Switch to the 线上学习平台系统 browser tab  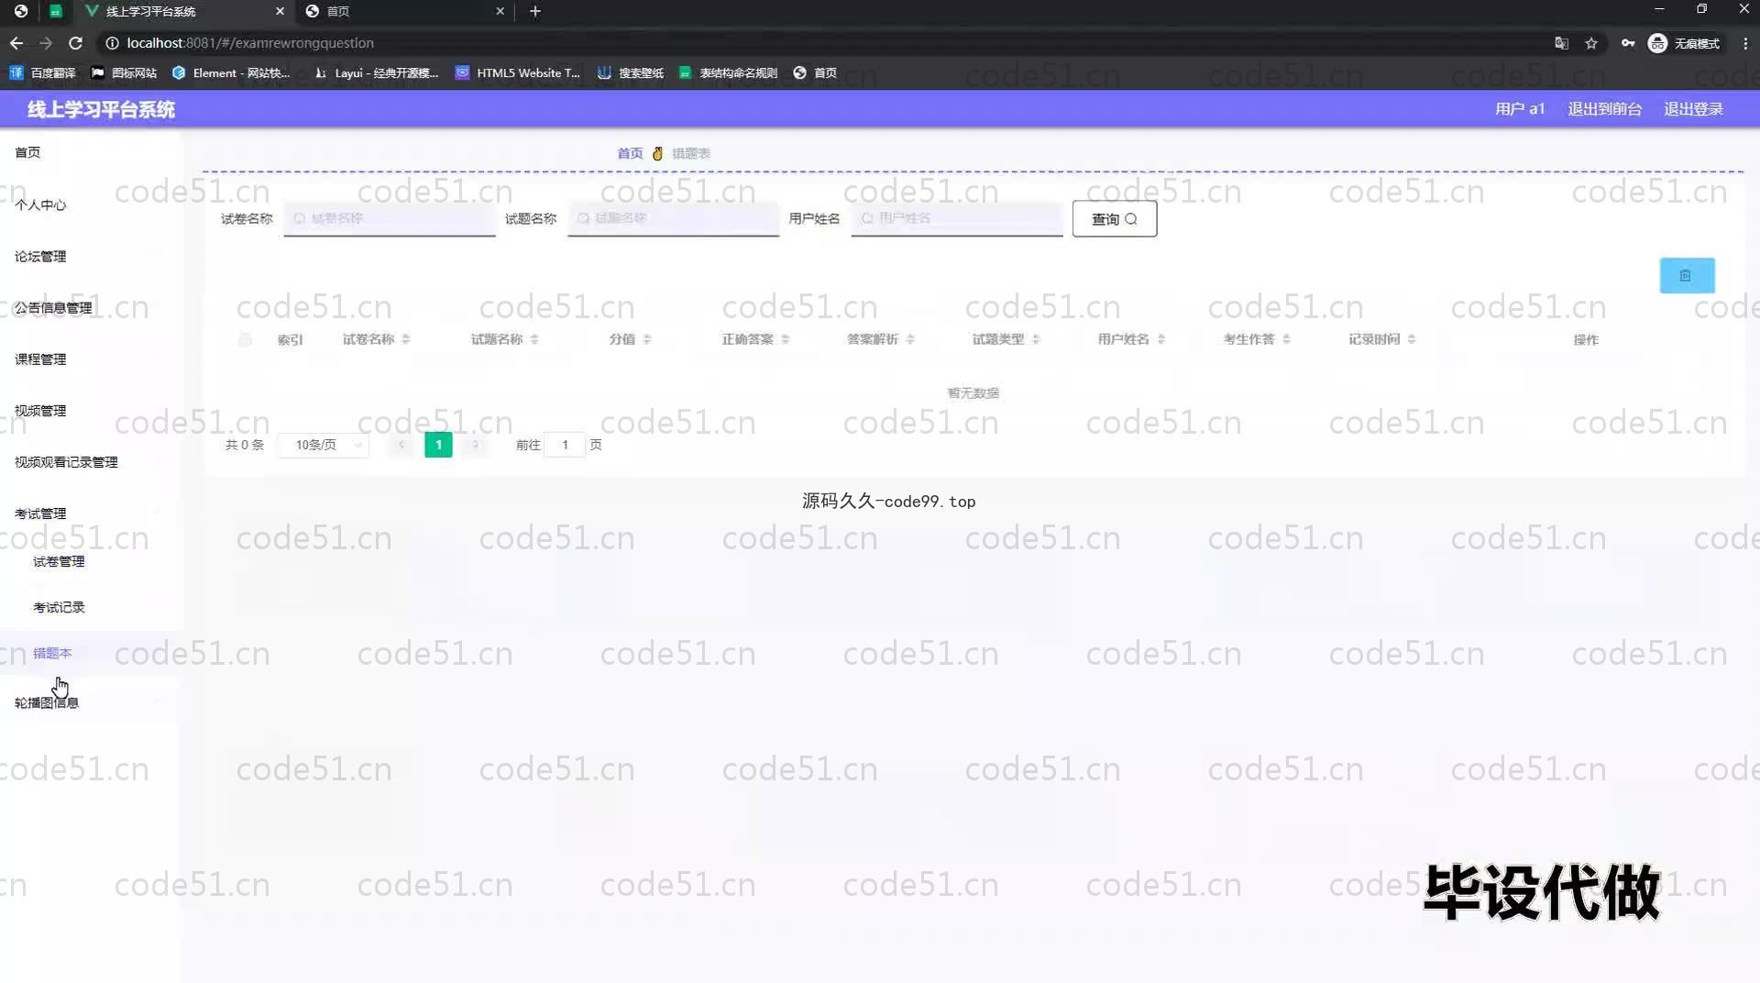pyautogui.click(x=183, y=11)
